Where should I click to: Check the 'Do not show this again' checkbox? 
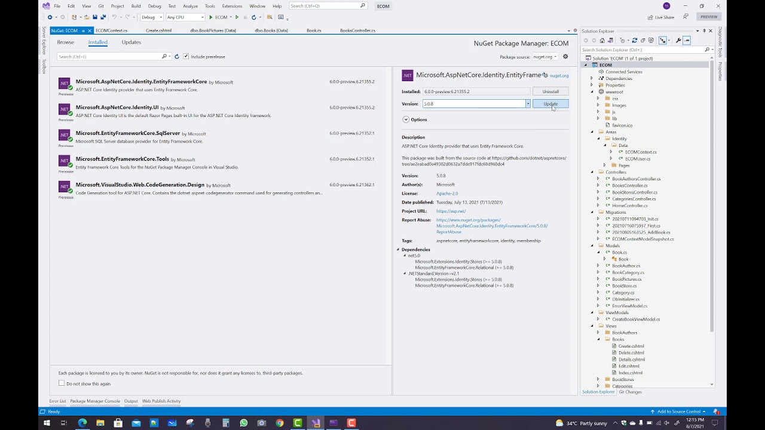(61, 383)
